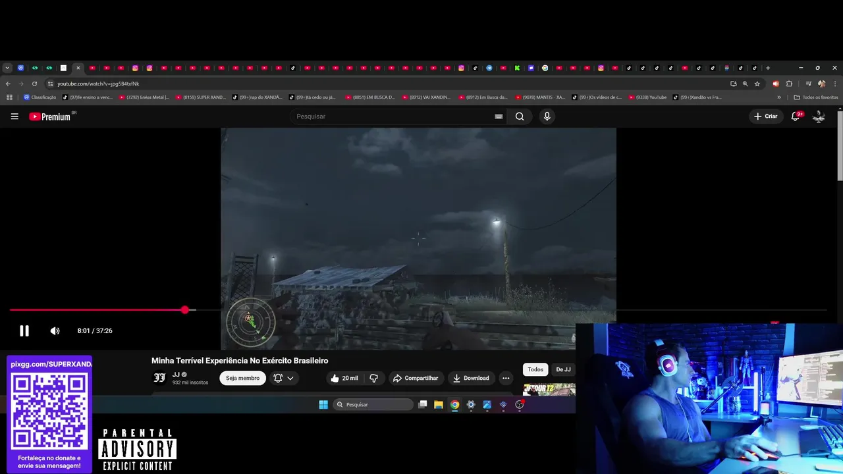Like the video showing 20 mil
Screen dimensions: 843x474
tap(344, 378)
